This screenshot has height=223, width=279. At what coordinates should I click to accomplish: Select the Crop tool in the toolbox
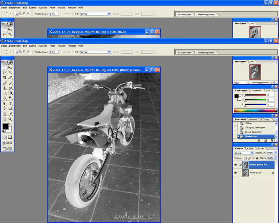pos(5,78)
